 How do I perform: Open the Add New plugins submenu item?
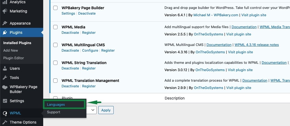pyautogui.click(x=11, y=50)
